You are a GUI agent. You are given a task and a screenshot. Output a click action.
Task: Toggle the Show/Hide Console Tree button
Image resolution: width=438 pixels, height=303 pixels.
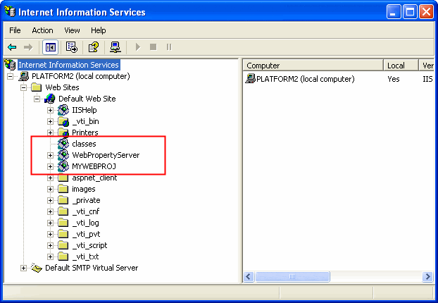coord(50,47)
